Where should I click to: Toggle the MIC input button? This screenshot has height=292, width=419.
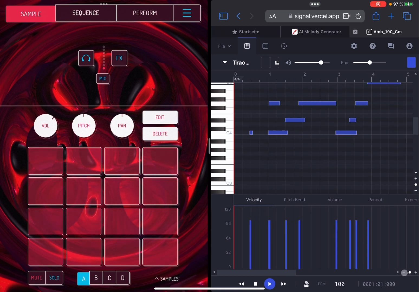tap(103, 79)
